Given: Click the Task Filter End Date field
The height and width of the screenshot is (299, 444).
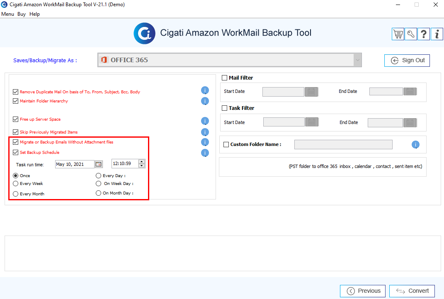Looking at the screenshot, I should tap(386, 123).
